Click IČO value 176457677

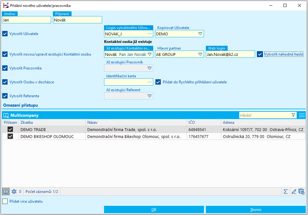[204, 136]
